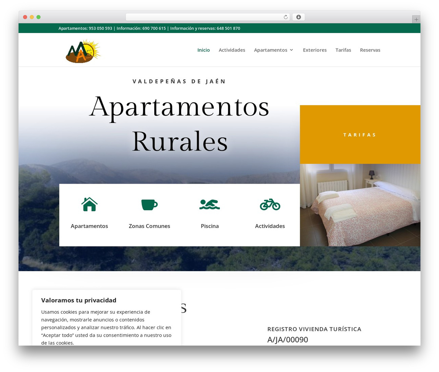Viewport: 439px width, 372px height.
Task: Click the orange TARIFAS block
Action: (360, 135)
